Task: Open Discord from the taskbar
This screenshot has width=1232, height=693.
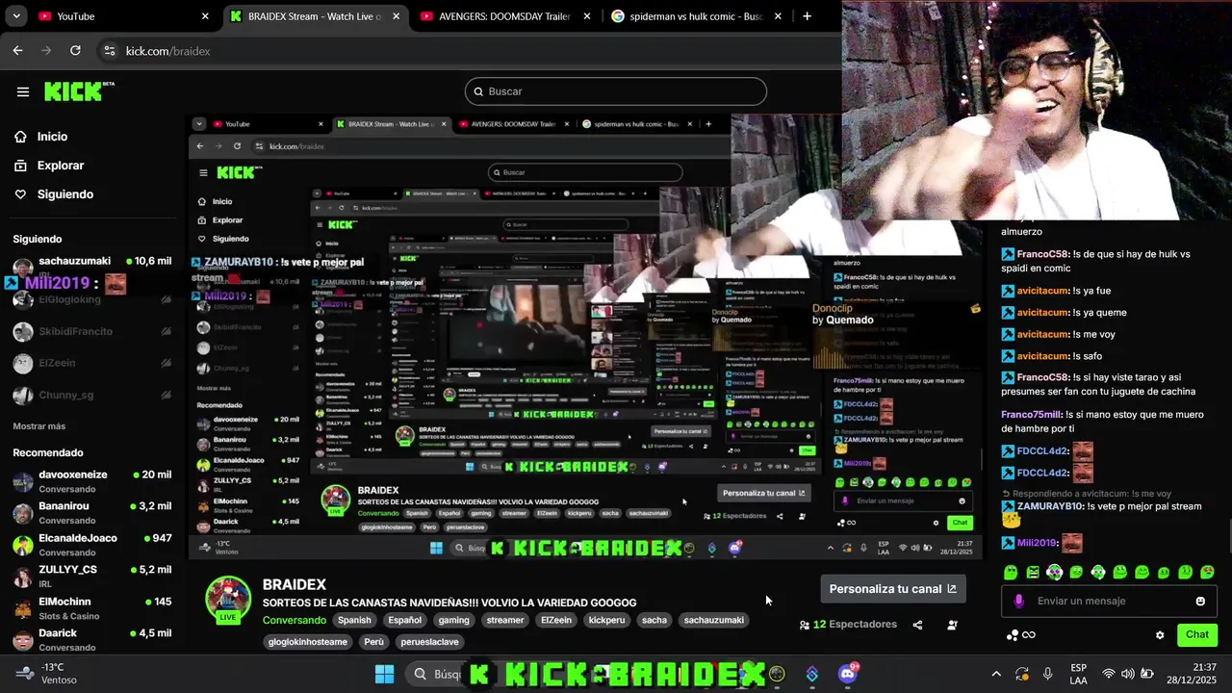Action: 847,674
